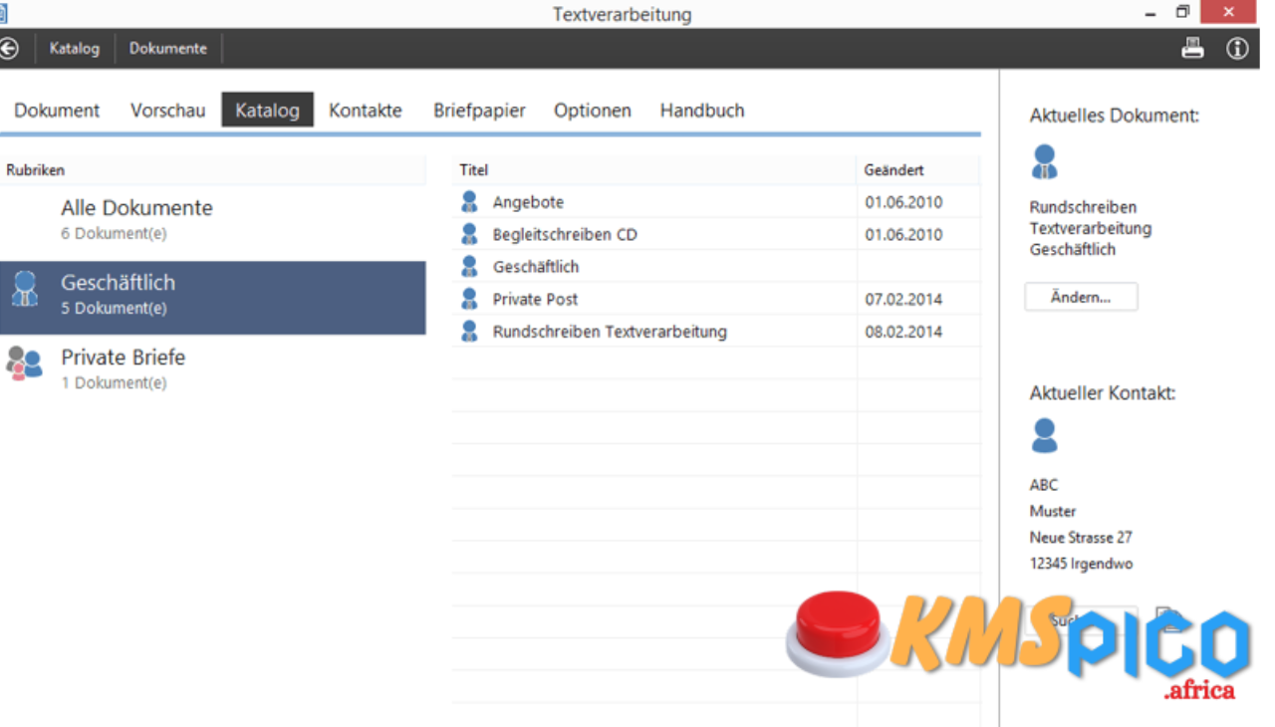Select the Private Post title

(x=535, y=299)
